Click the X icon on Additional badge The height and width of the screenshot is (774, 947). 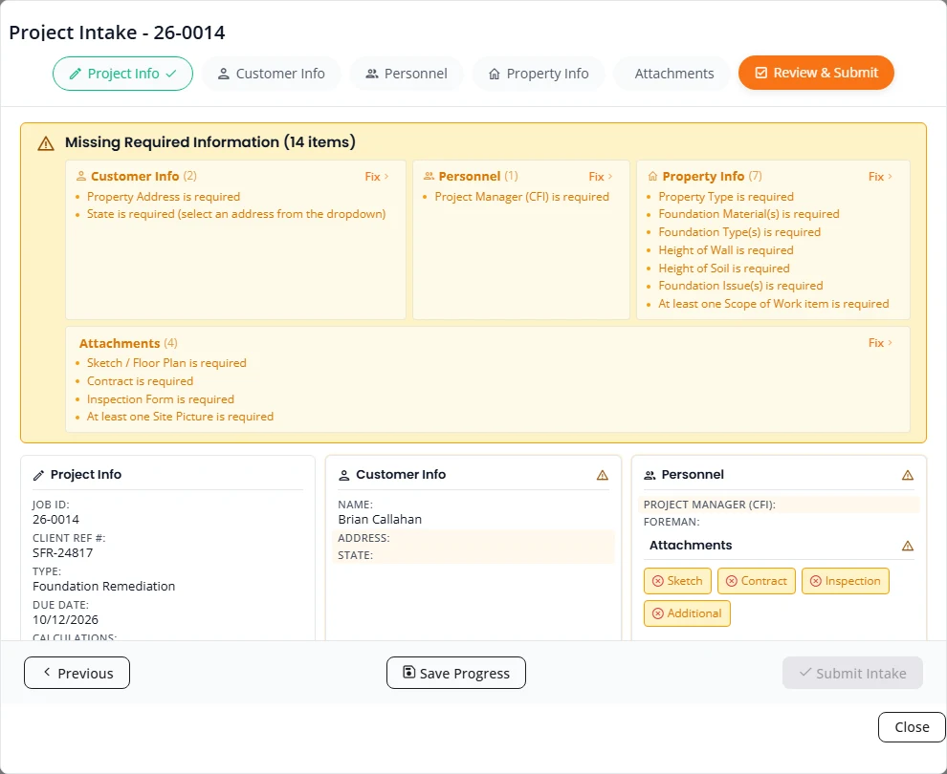(658, 613)
